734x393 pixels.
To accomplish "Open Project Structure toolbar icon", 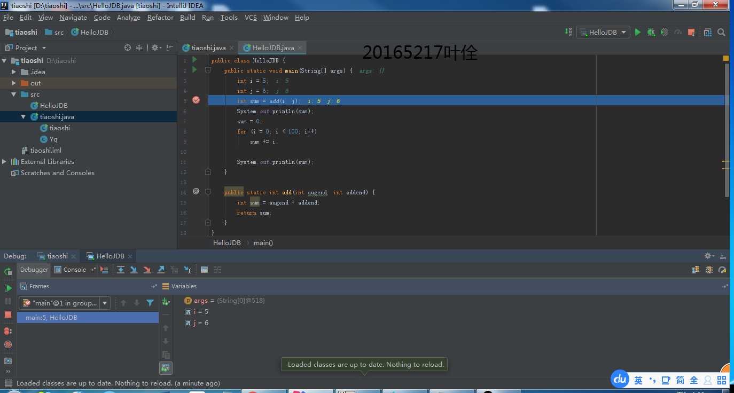I will tap(708, 32).
